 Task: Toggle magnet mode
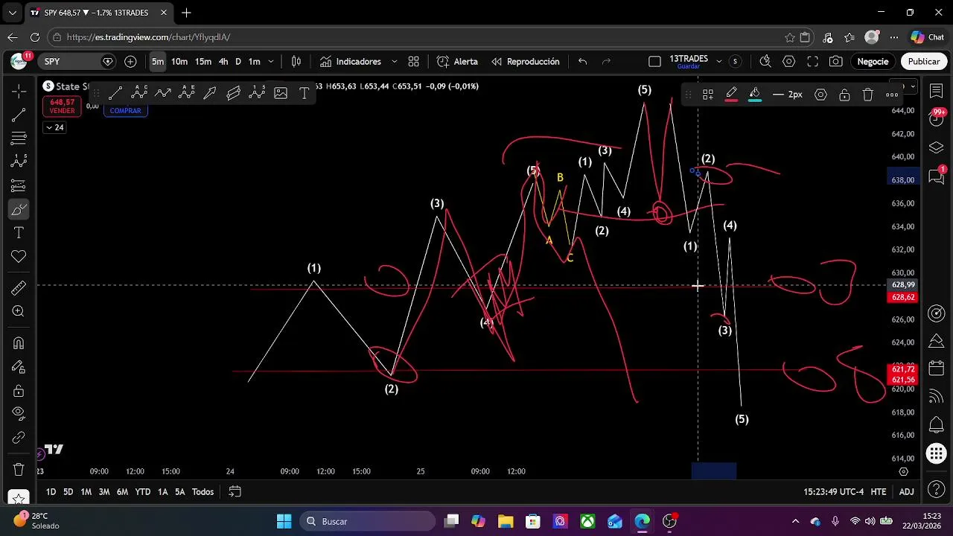click(19, 343)
